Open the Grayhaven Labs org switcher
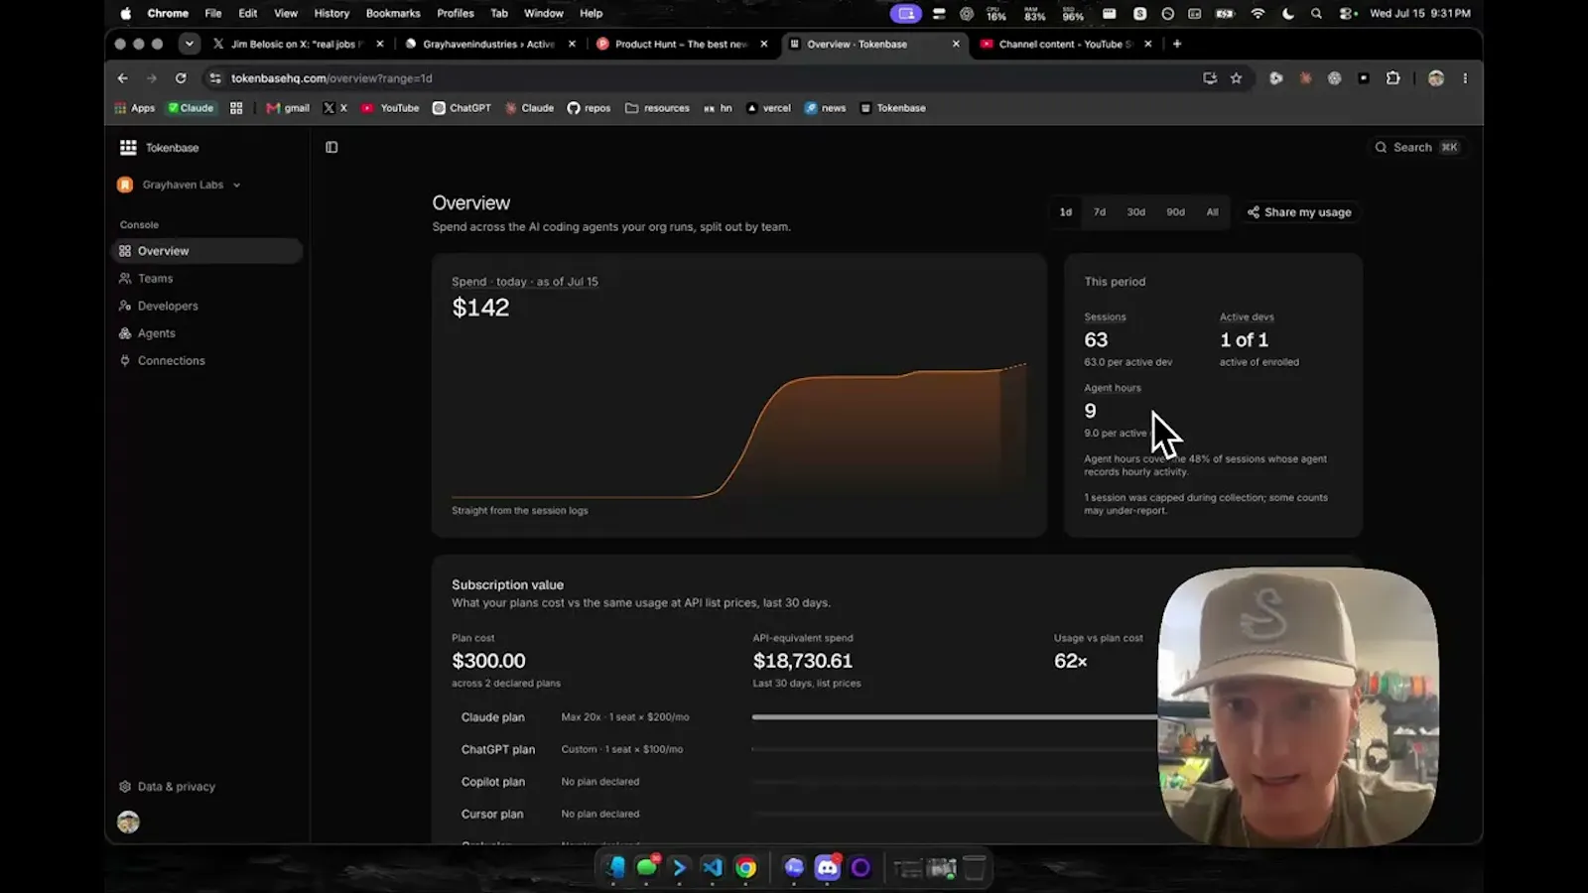The image size is (1588, 893). click(x=180, y=185)
